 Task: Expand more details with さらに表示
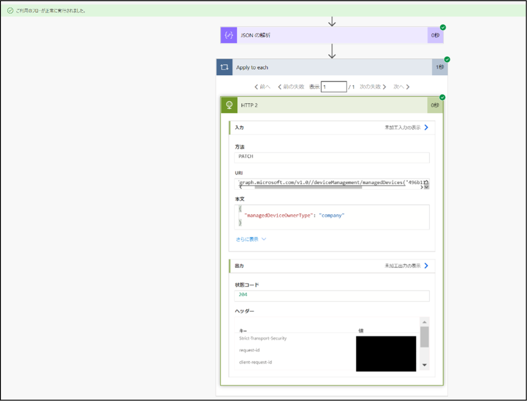point(251,239)
